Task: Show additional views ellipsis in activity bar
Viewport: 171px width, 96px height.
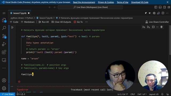Action: (4, 68)
